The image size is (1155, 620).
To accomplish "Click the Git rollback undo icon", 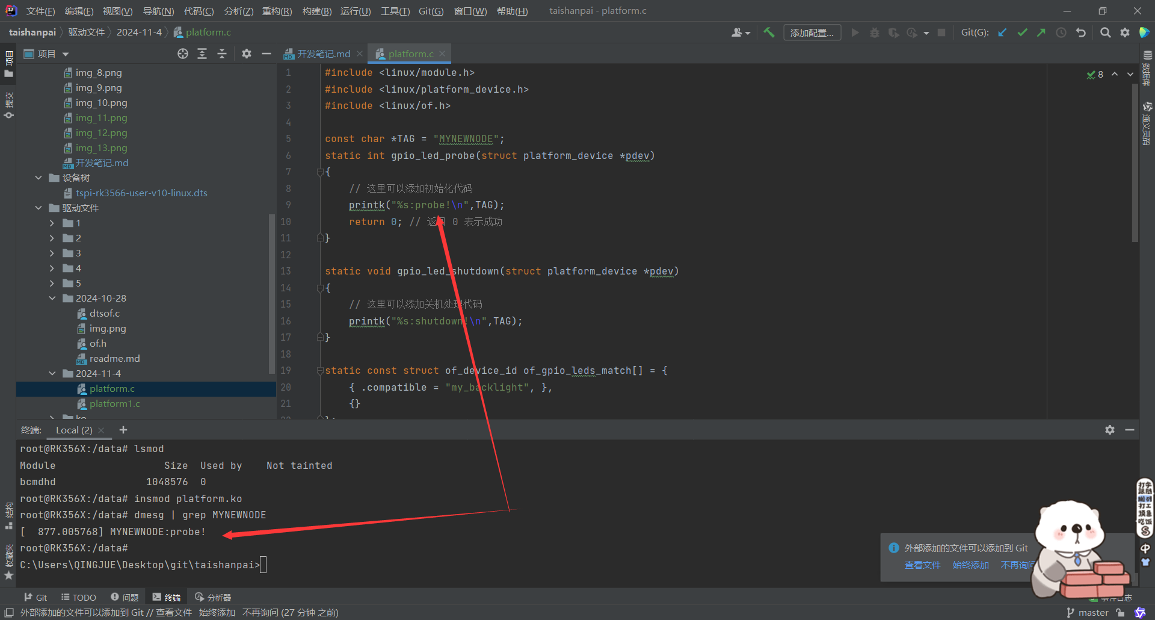I will [x=1081, y=33].
